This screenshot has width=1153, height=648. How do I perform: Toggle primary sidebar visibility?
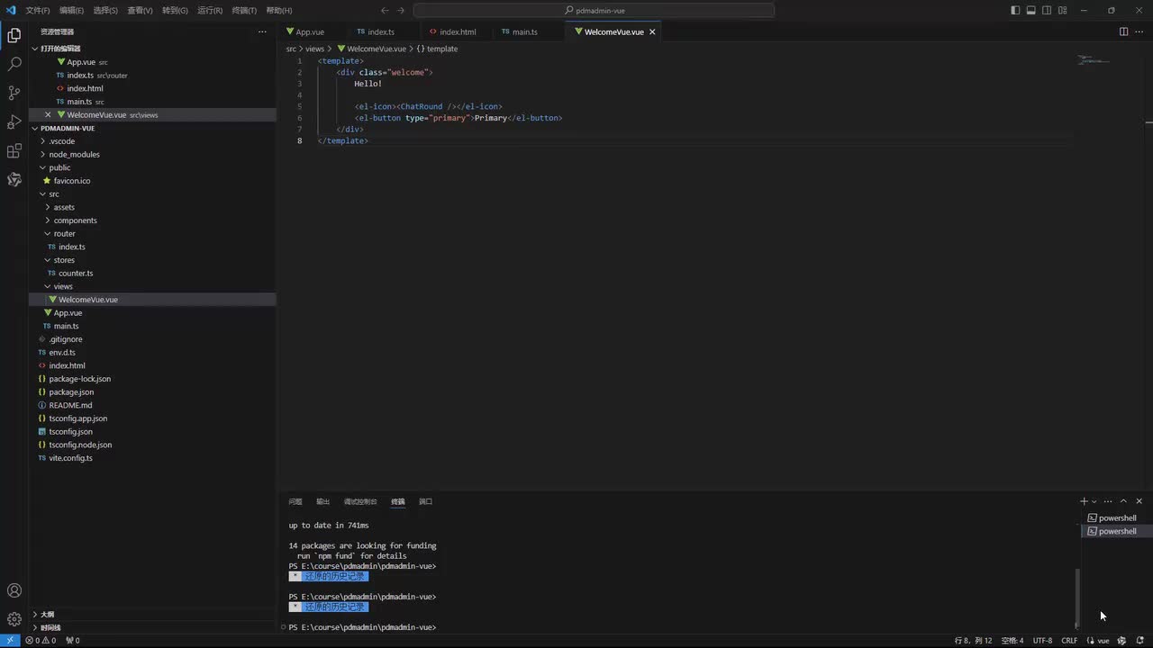point(1015,10)
